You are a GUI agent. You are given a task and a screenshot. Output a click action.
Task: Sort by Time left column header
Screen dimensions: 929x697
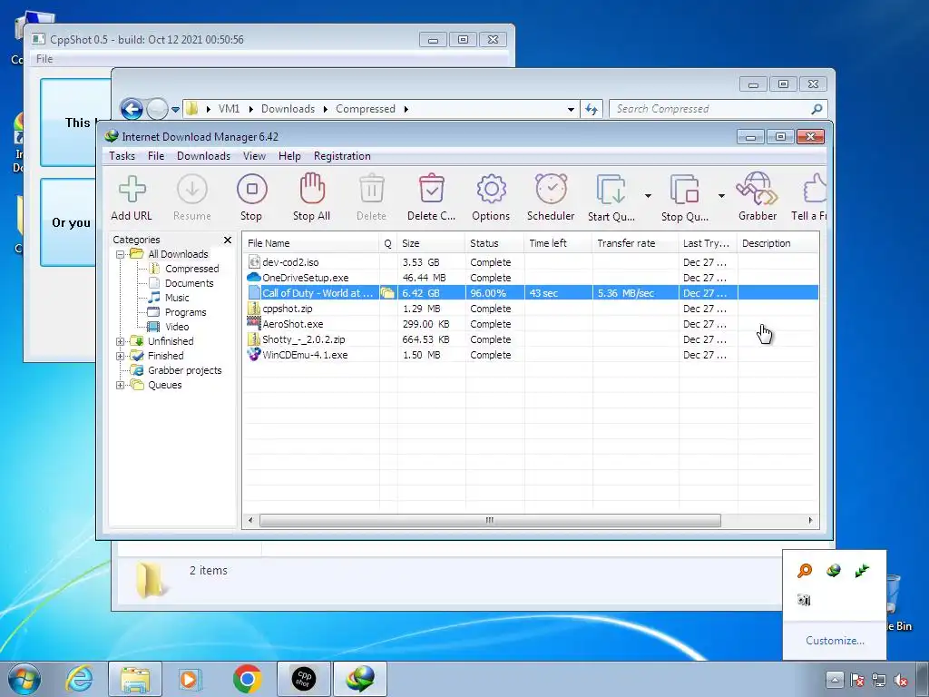(558, 243)
